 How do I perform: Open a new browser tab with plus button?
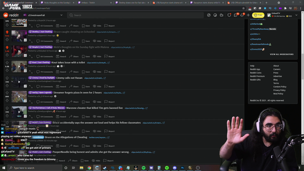coord(266,3)
